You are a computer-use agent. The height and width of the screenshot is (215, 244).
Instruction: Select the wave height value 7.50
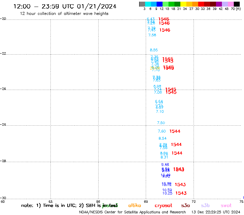click(x=161, y=123)
